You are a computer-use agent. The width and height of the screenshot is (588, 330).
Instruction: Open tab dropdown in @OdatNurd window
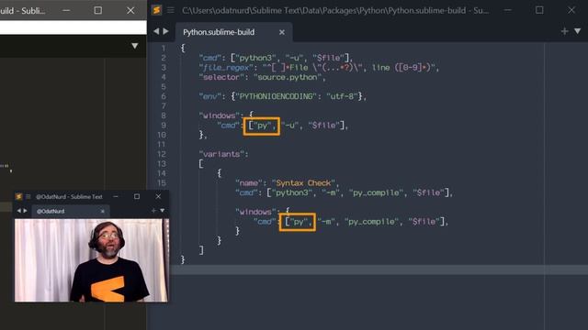coord(162,211)
